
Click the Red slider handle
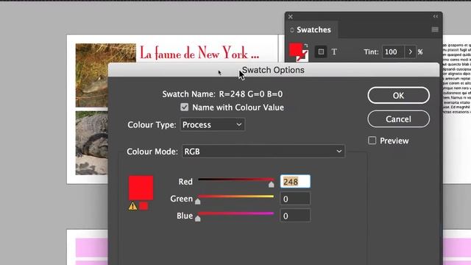coord(272,184)
